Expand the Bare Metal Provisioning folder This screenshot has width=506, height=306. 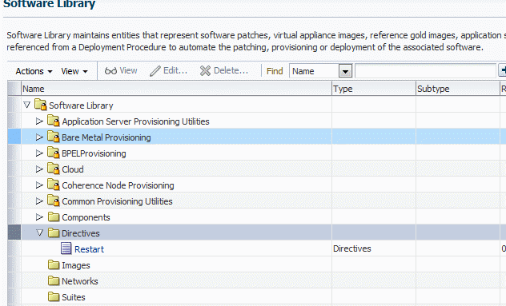click(x=39, y=137)
